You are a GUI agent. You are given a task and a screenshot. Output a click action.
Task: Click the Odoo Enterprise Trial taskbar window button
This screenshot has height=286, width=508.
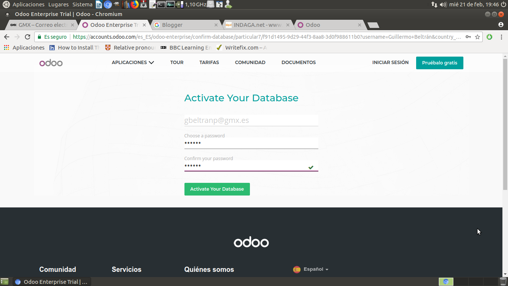click(x=52, y=282)
